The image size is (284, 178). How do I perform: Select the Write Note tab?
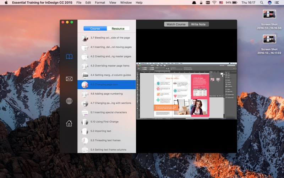tap(198, 24)
